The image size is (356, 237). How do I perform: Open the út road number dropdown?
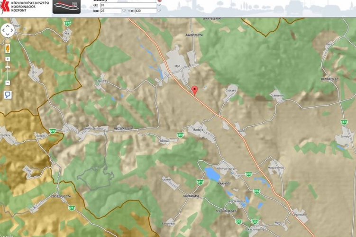pyautogui.click(x=159, y=5)
